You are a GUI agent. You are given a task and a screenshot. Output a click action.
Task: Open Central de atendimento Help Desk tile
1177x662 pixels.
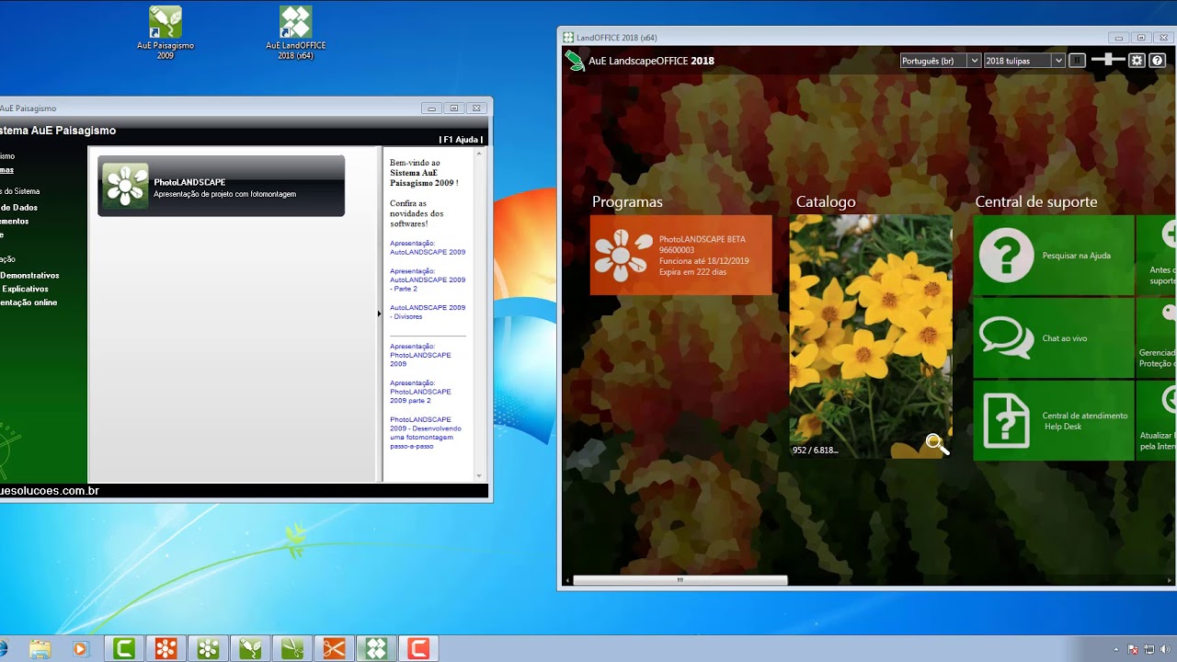point(1054,420)
